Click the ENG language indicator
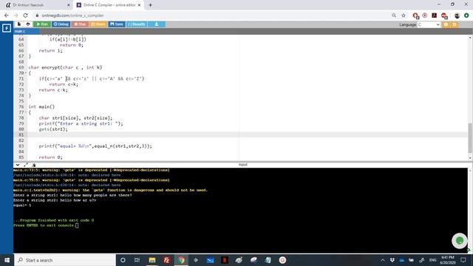The height and width of the screenshot is (266, 473). click(x=432, y=260)
